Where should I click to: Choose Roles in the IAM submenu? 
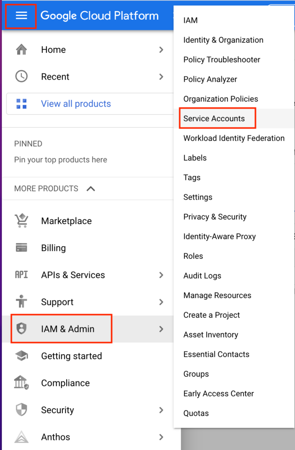pos(193,256)
